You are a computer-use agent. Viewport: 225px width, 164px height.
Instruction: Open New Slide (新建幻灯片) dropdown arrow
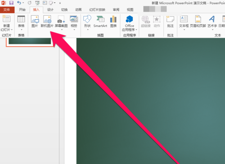[12, 30]
